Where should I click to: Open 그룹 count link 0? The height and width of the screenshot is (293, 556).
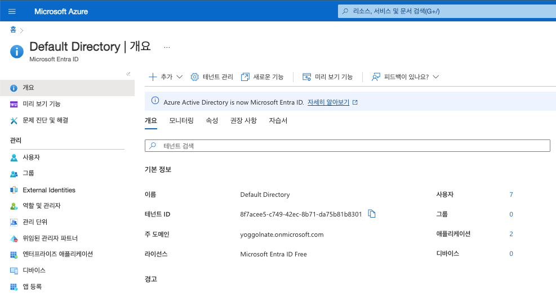pos(511,214)
